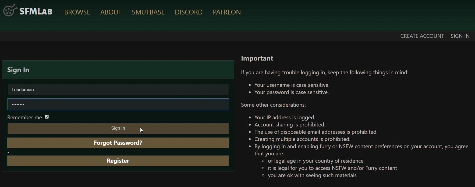Viewport: 475px width, 187px height.
Task: Click text 'Your username is case sensitive.'
Action: (x=292, y=85)
